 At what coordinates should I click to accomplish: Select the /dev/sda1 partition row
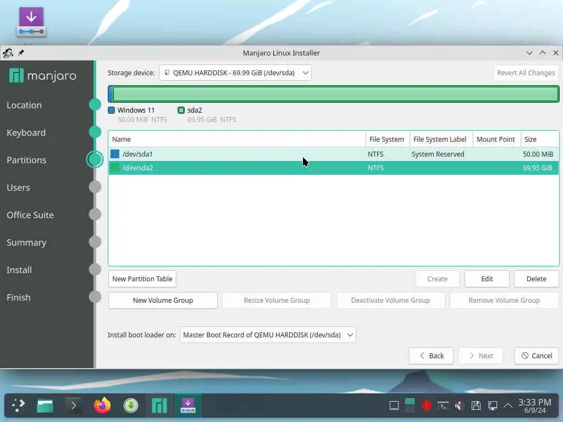(x=334, y=154)
